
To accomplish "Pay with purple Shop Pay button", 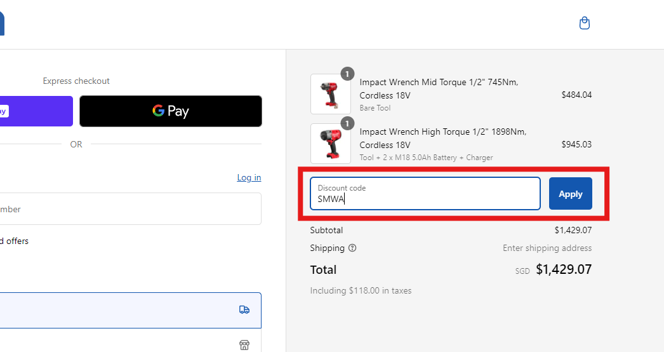I will point(36,111).
